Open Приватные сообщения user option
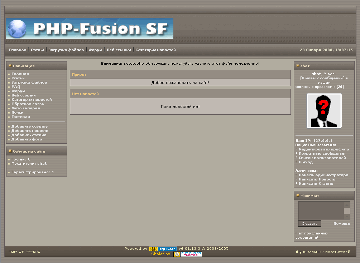The image size is (360, 263). pyautogui.click(x=322, y=154)
